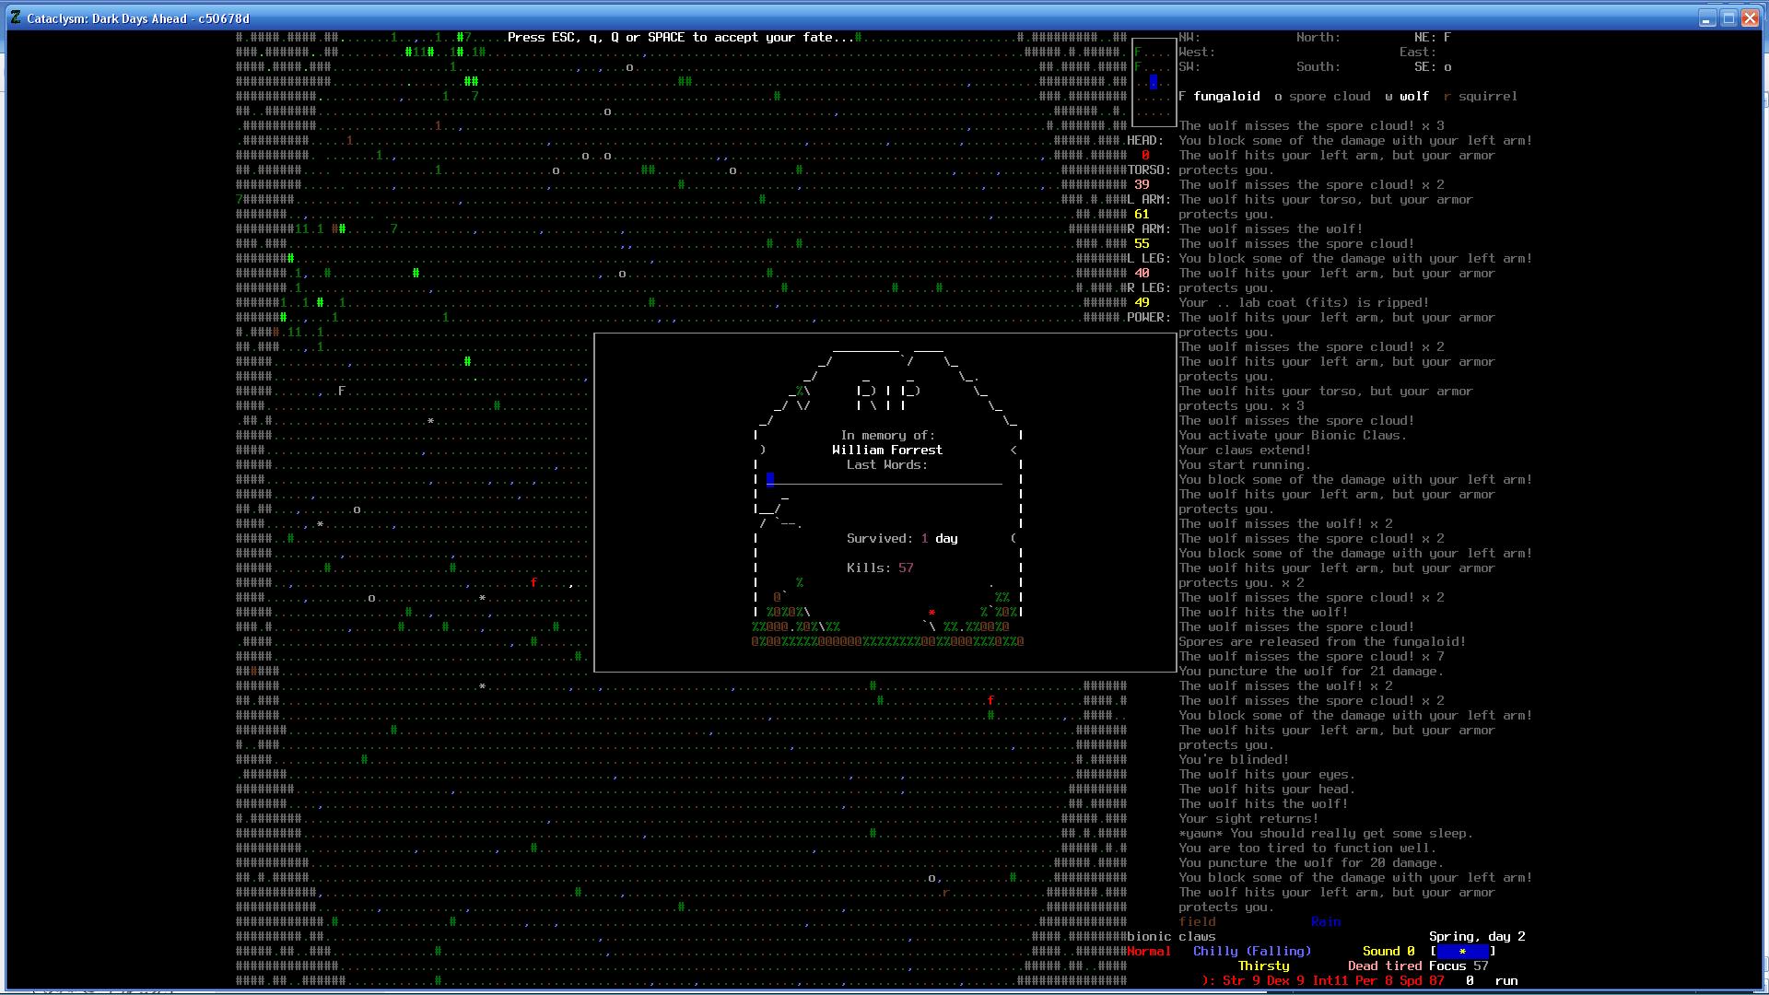Click the red asterisk on the gravestone
Image resolution: width=1769 pixels, height=995 pixels.
tap(931, 613)
